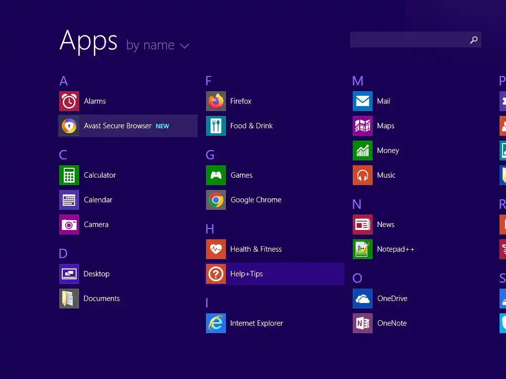The width and height of the screenshot is (506, 379).
Task: Open the Help+Tips question mark icon
Action: (216, 273)
